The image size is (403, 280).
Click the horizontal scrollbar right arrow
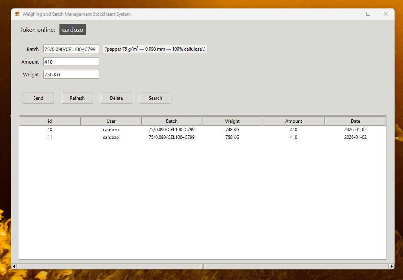(391, 266)
